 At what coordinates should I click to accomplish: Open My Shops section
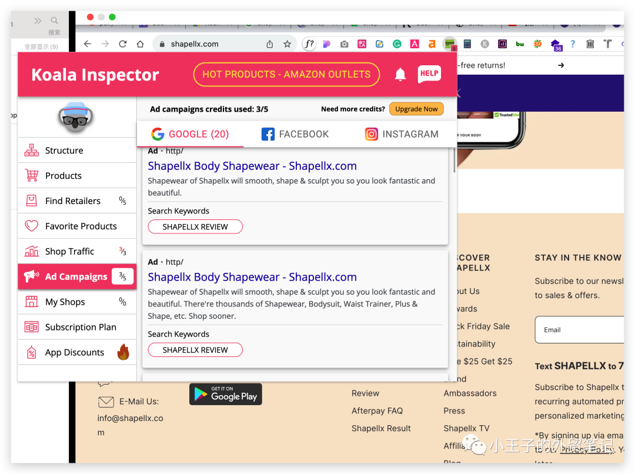coord(77,302)
